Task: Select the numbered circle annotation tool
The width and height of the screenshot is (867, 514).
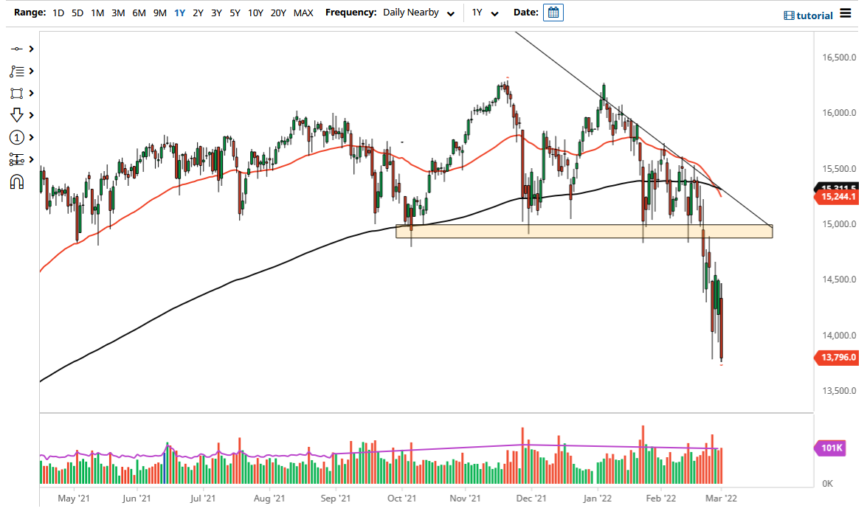Action: 16,137
